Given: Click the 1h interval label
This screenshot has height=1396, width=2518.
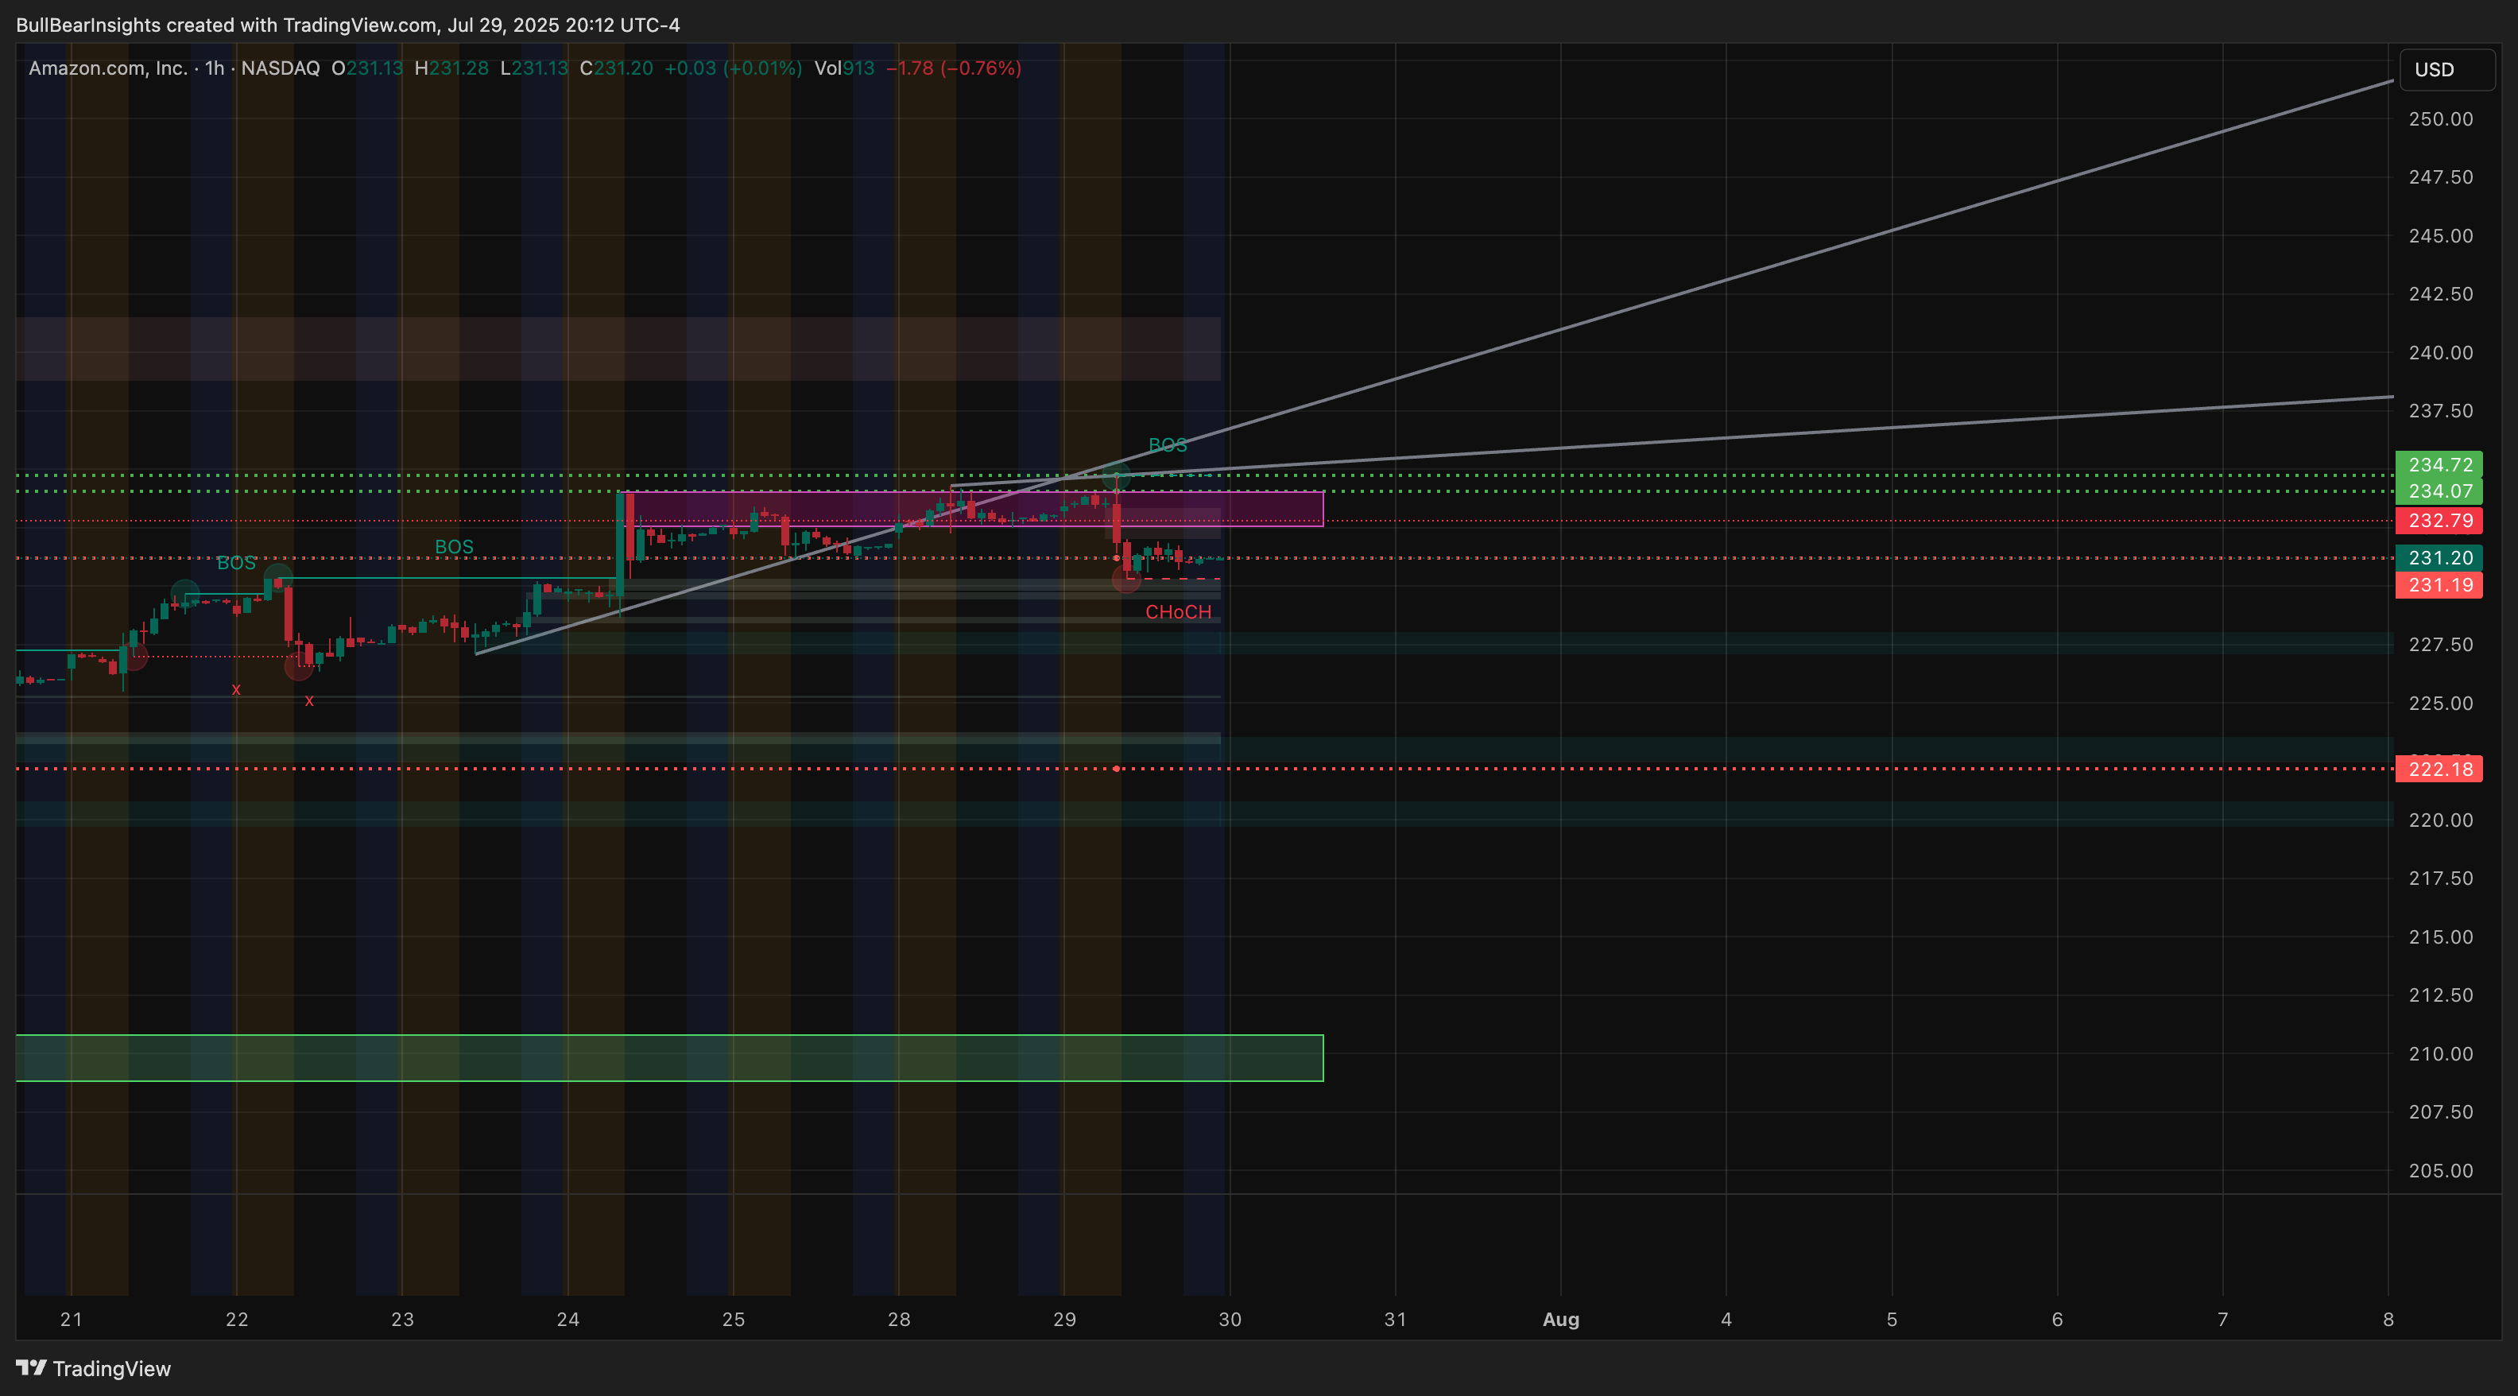Looking at the screenshot, I should pyautogui.click(x=214, y=68).
